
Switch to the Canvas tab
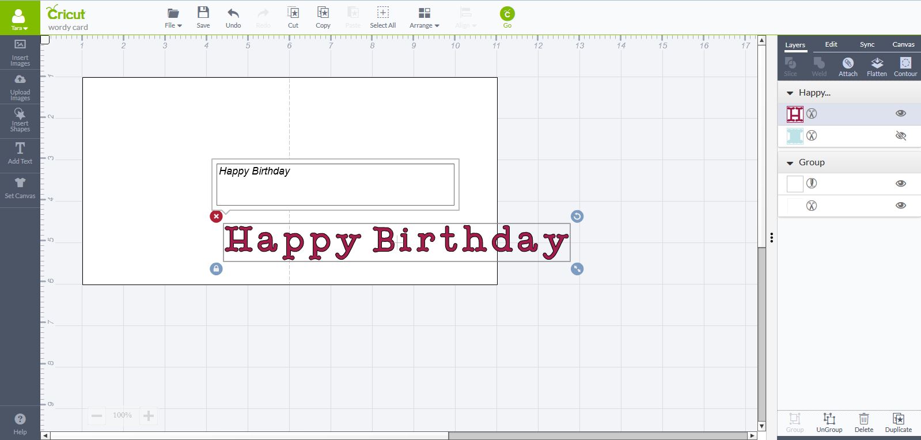903,44
